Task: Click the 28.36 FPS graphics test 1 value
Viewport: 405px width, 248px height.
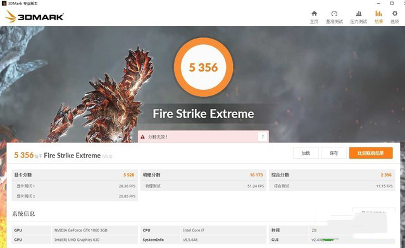Action: tap(127, 186)
